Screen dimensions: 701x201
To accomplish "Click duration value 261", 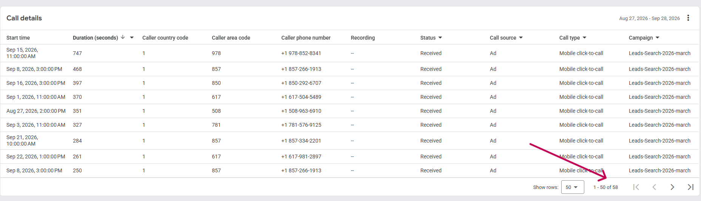I will point(77,157).
